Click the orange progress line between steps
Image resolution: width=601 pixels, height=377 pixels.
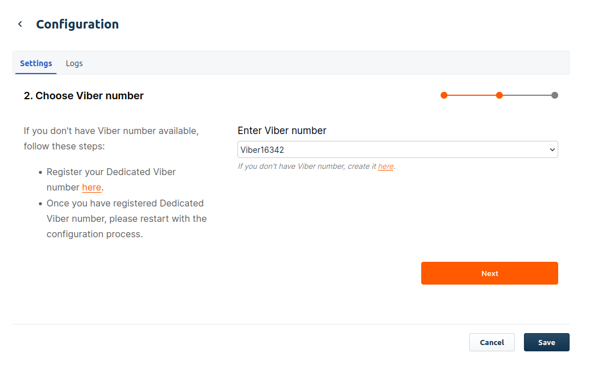pyautogui.click(x=471, y=95)
